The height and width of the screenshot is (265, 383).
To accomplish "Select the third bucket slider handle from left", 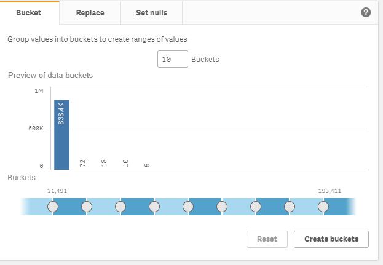I will (120, 207).
